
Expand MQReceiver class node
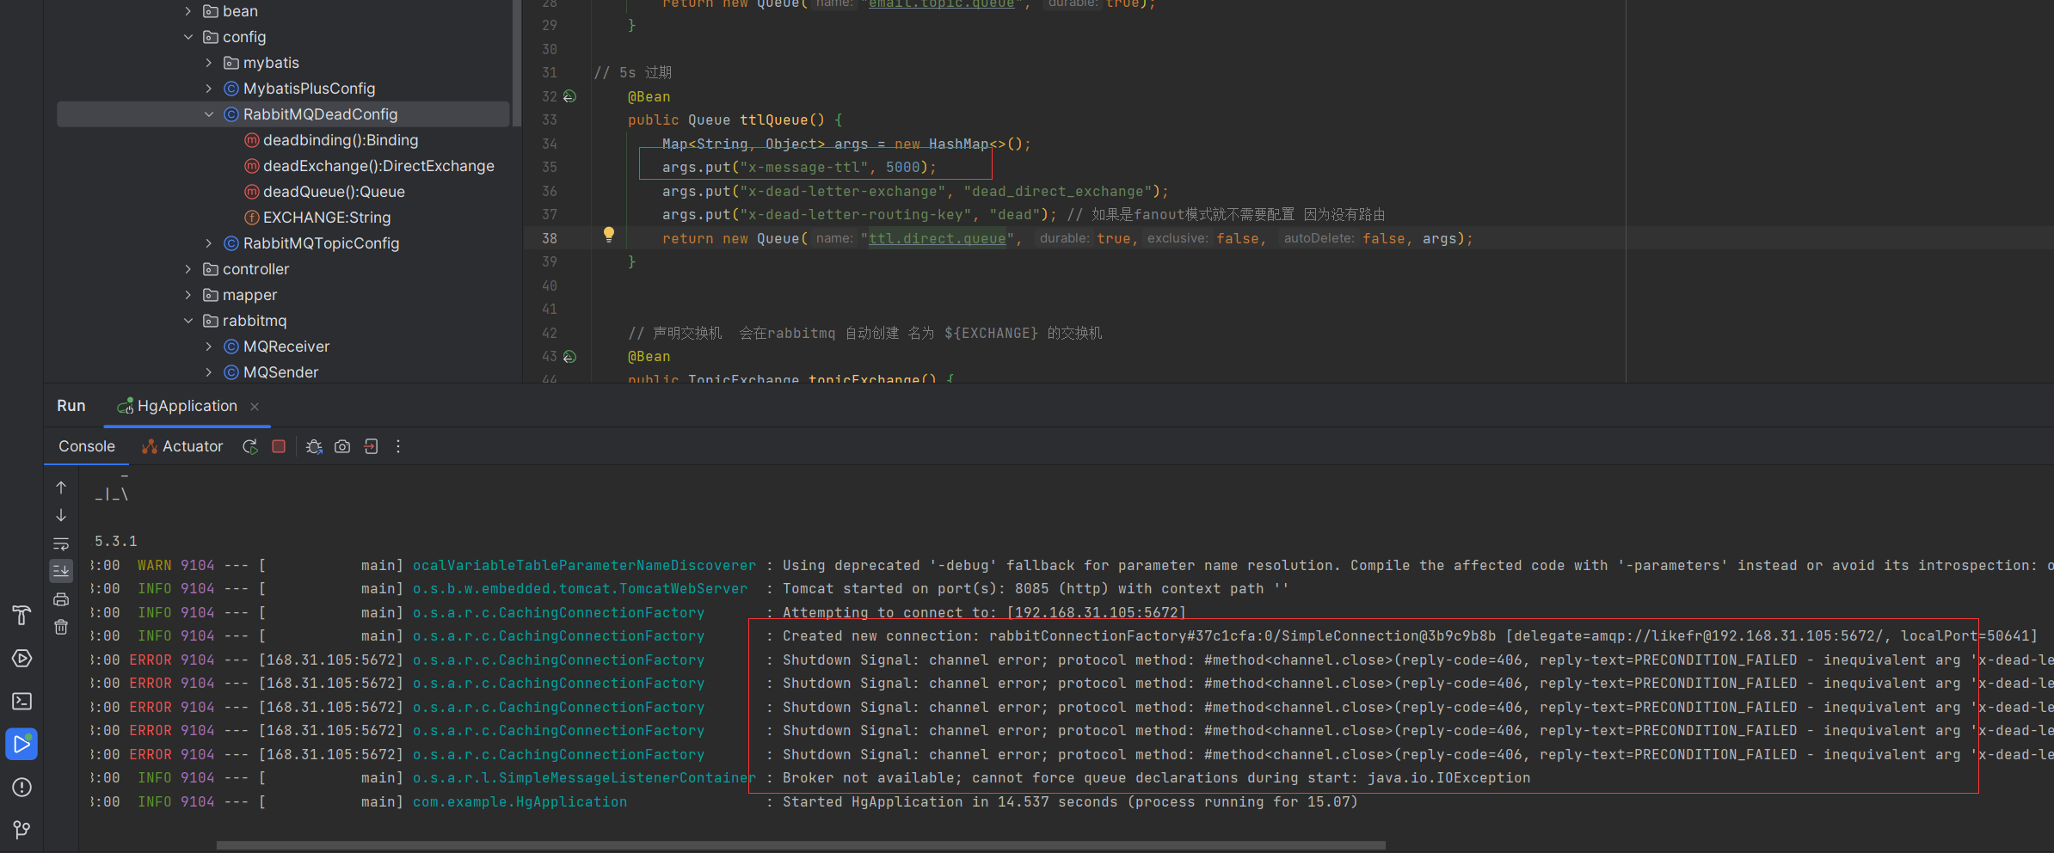pos(209,347)
